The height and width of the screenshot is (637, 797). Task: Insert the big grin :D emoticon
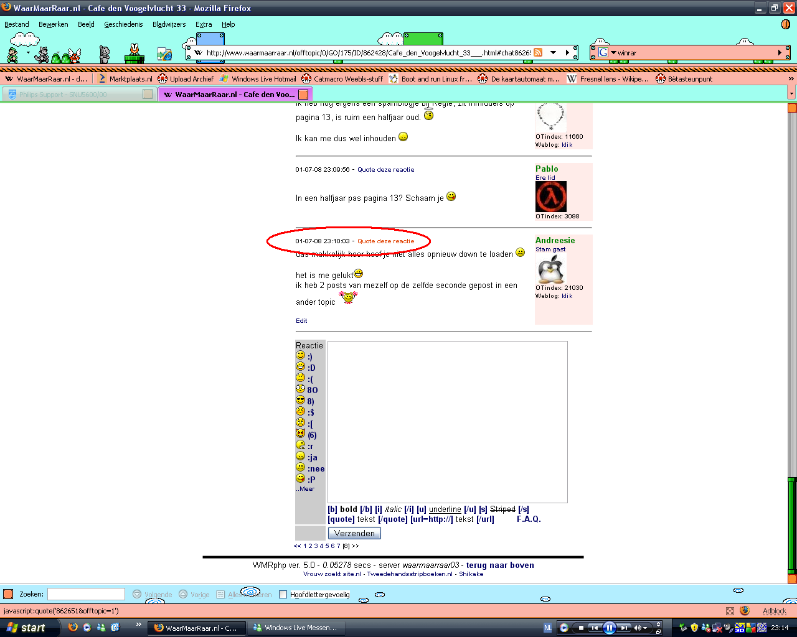(301, 367)
